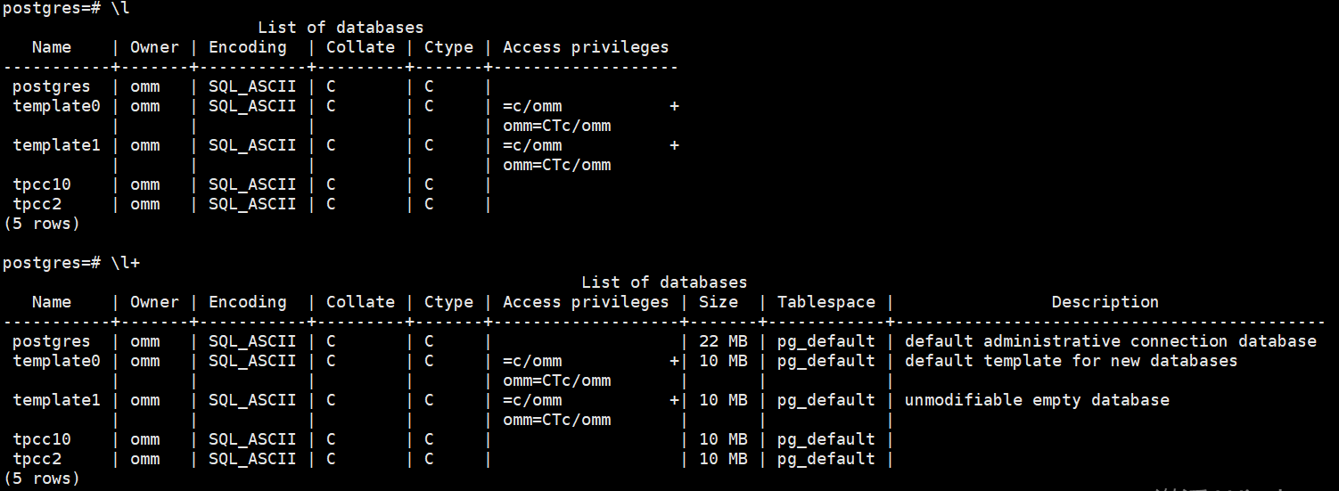Click the "unmodifiable empty database" description
The height and width of the screenshot is (491, 1339).
pyautogui.click(x=1037, y=400)
